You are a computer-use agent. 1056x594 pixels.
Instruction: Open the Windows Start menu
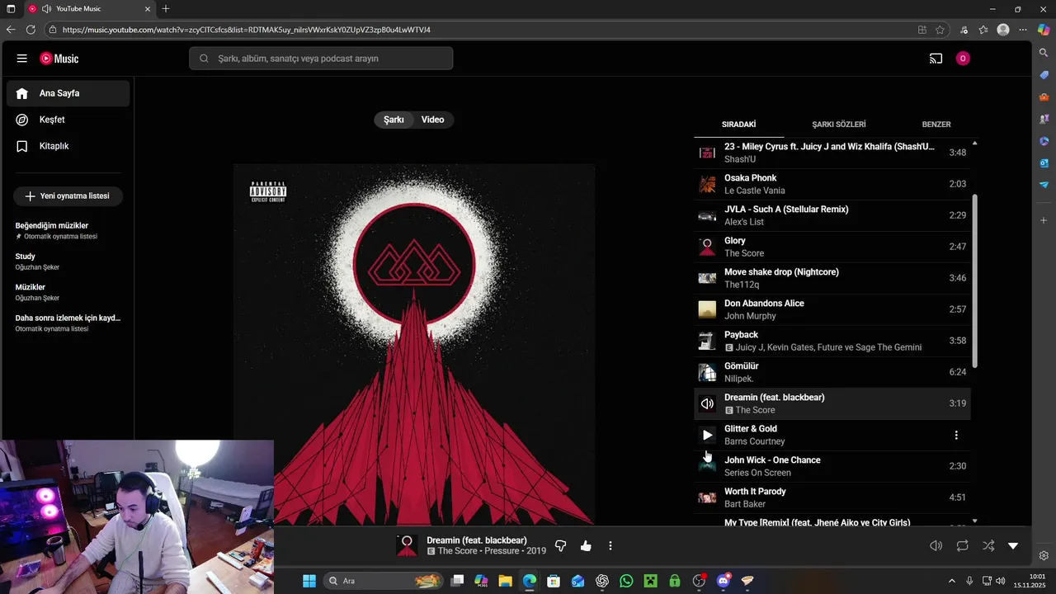pyautogui.click(x=309, y=581)
